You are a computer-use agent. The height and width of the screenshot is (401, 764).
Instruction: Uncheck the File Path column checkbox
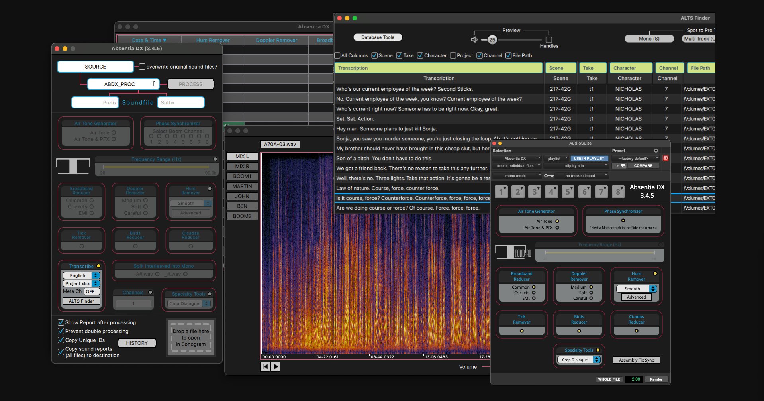pyautogui.click(x=509, y=55)
